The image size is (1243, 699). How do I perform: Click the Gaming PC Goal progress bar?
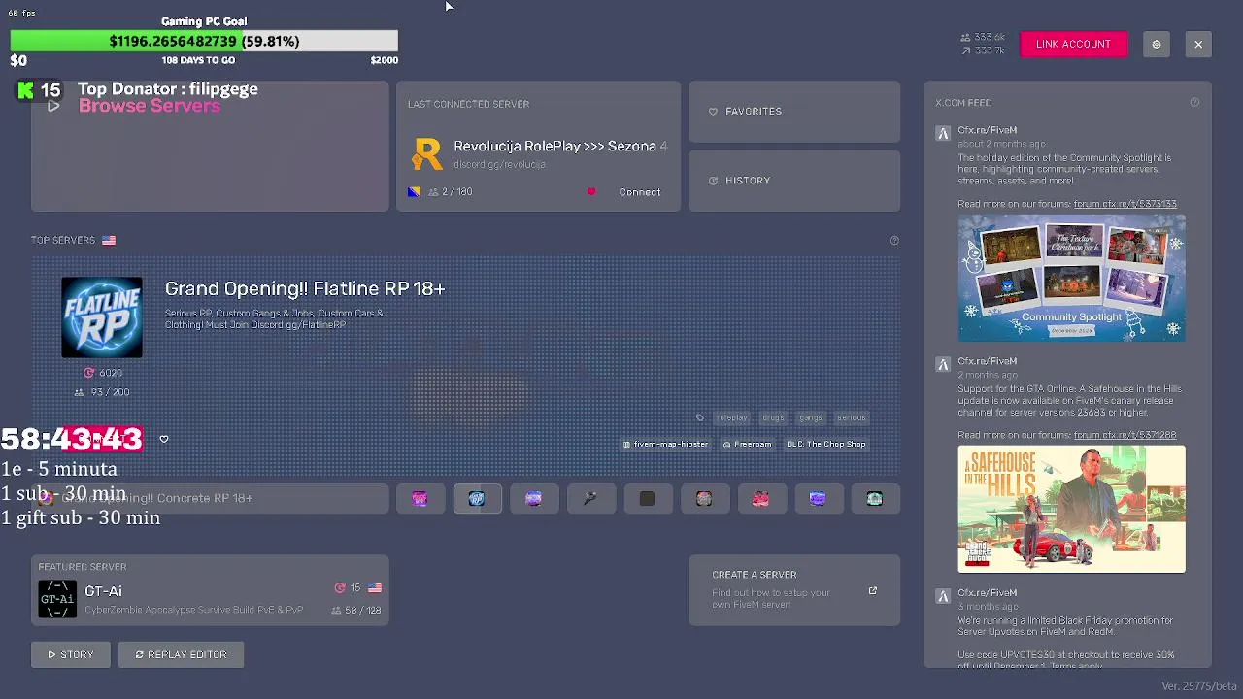(204, 41)
